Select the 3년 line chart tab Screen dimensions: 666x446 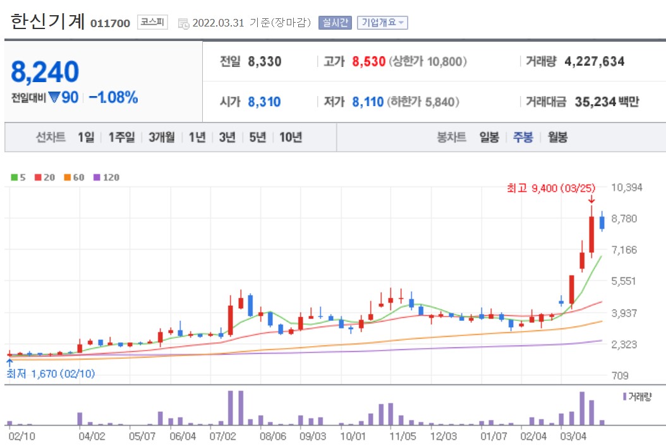[227, 137]
